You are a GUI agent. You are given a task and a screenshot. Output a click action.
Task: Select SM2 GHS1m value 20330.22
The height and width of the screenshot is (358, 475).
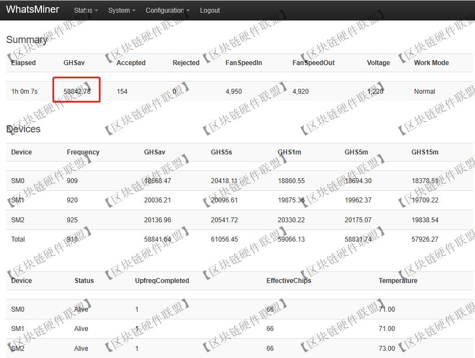click(291, 220)
